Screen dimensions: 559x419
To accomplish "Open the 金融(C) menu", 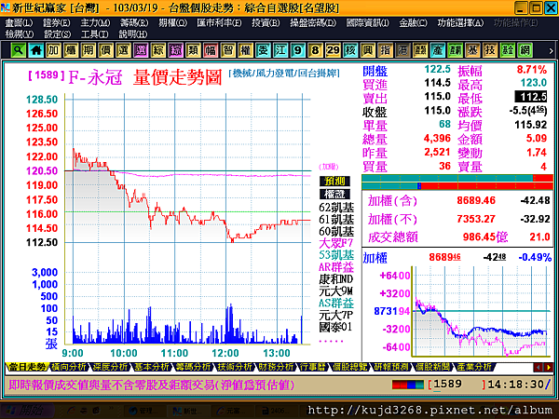I will [x=413, y=22].
